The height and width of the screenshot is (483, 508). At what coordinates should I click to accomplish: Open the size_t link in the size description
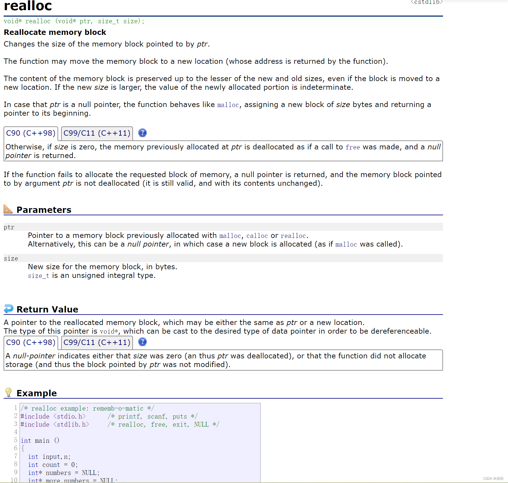pos(38,276)
